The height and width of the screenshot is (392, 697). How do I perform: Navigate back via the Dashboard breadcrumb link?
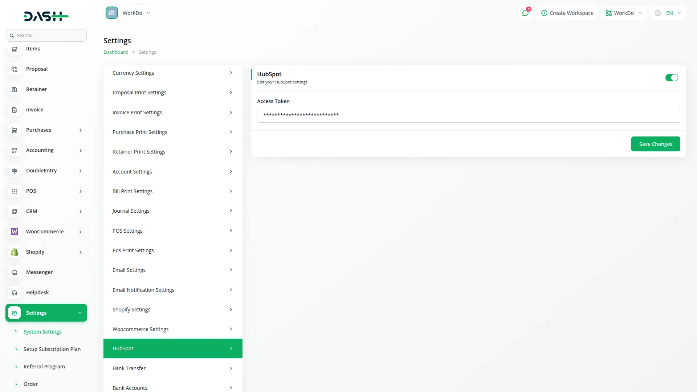[115, 52]
